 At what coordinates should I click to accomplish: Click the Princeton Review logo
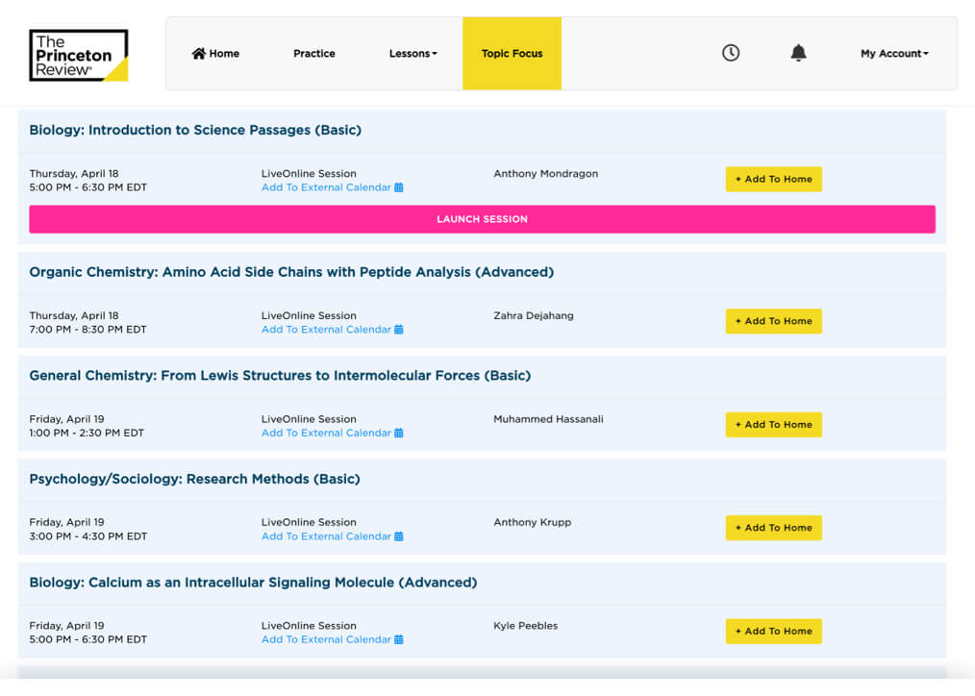(x=78, y=55)
